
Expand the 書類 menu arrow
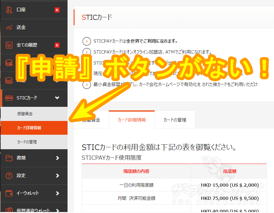[x=57, y=158]
